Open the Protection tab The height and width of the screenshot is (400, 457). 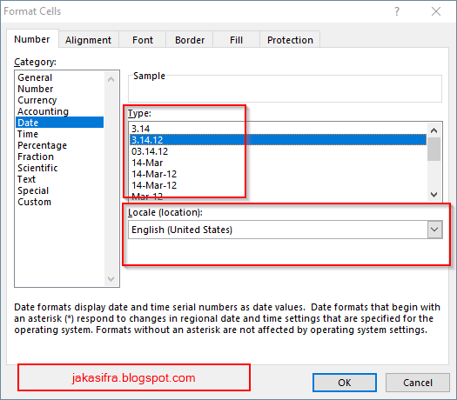tap(290, 40)
